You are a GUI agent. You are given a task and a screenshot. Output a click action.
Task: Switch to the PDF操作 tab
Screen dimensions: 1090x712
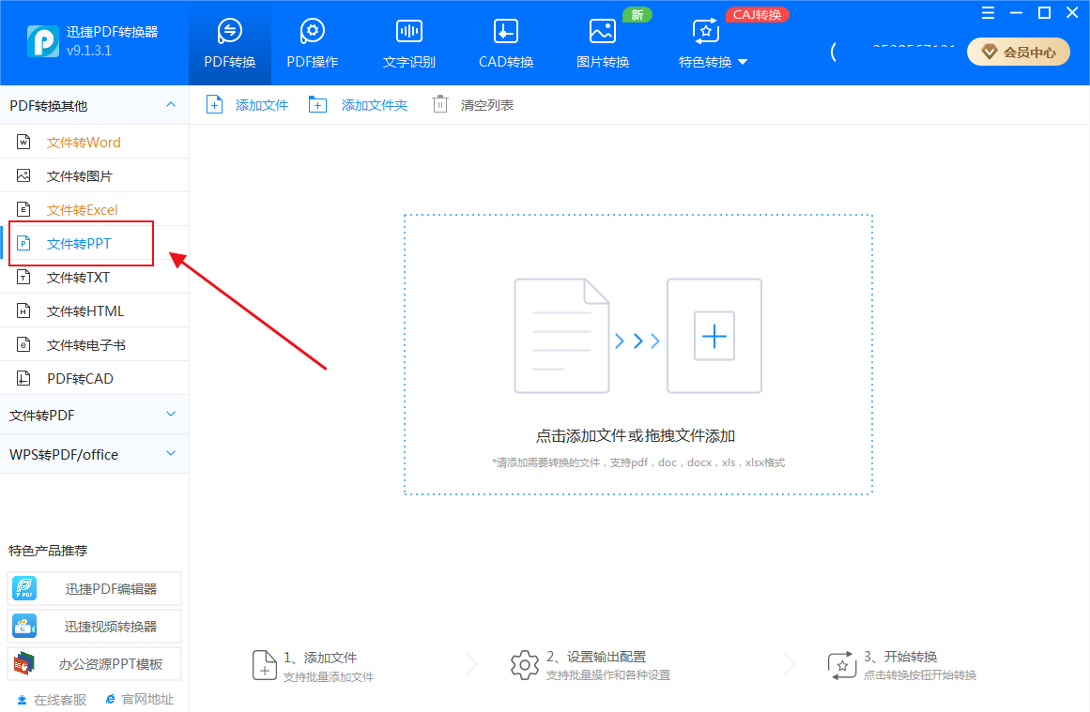coord(312,43)
